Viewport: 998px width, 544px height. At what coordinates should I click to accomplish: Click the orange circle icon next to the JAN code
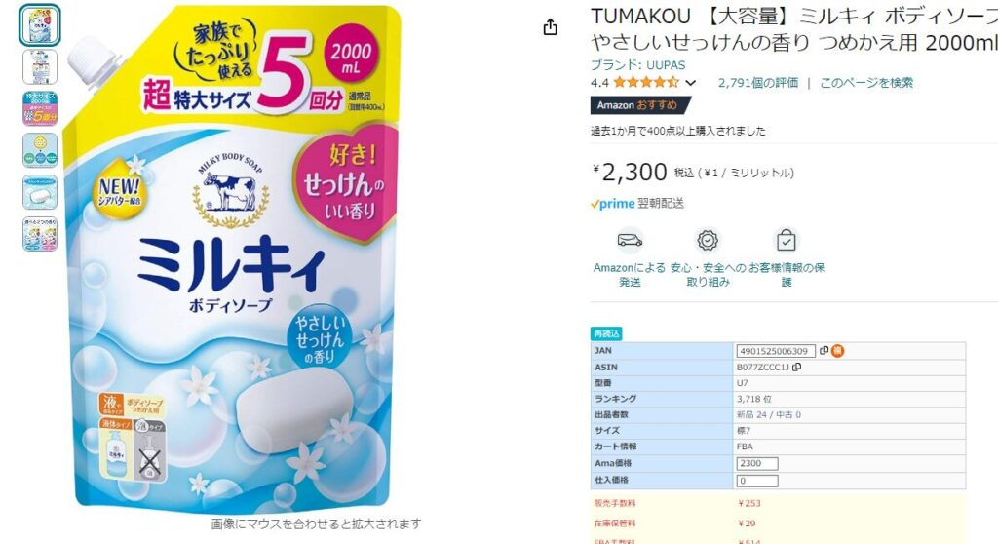pyautogui.click(x=837, y=351)
